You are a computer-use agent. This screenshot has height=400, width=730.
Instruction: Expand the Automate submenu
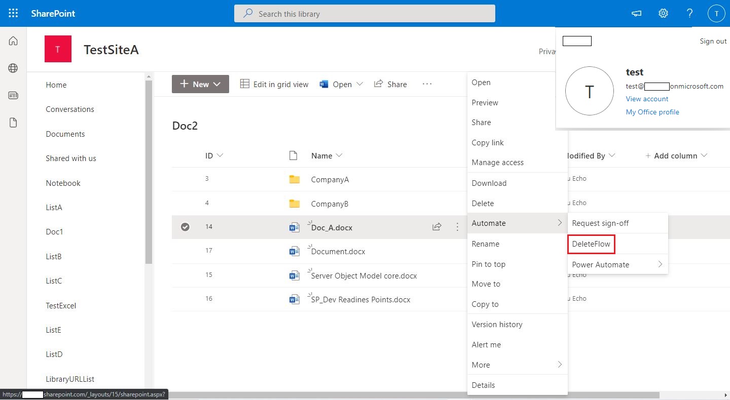517,223
